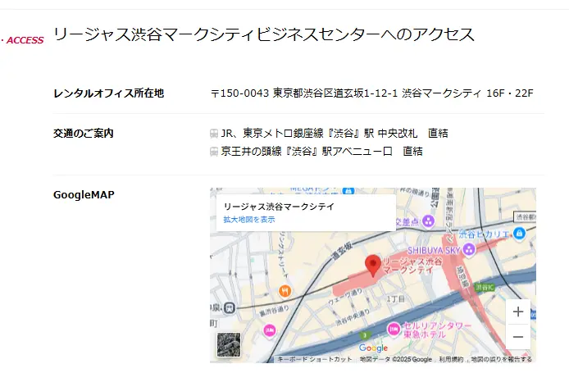
Task: Switch to satellite view thumbnail on map
Action: point(229,344)
